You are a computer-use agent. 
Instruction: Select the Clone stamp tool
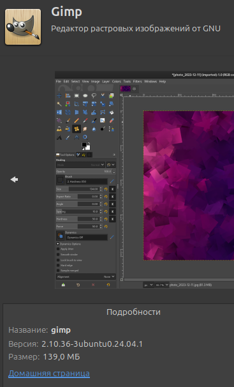pos(59,129)
